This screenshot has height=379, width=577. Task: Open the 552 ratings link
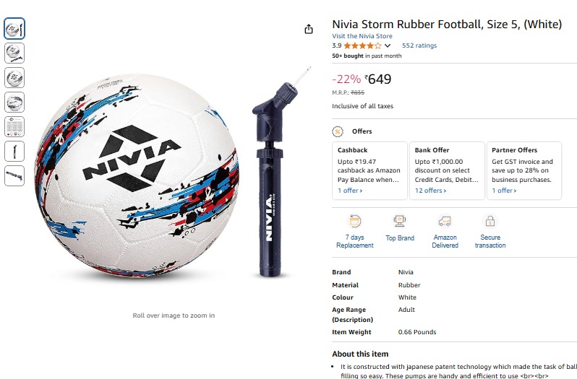pyautogui.click(x=419, y=45)
